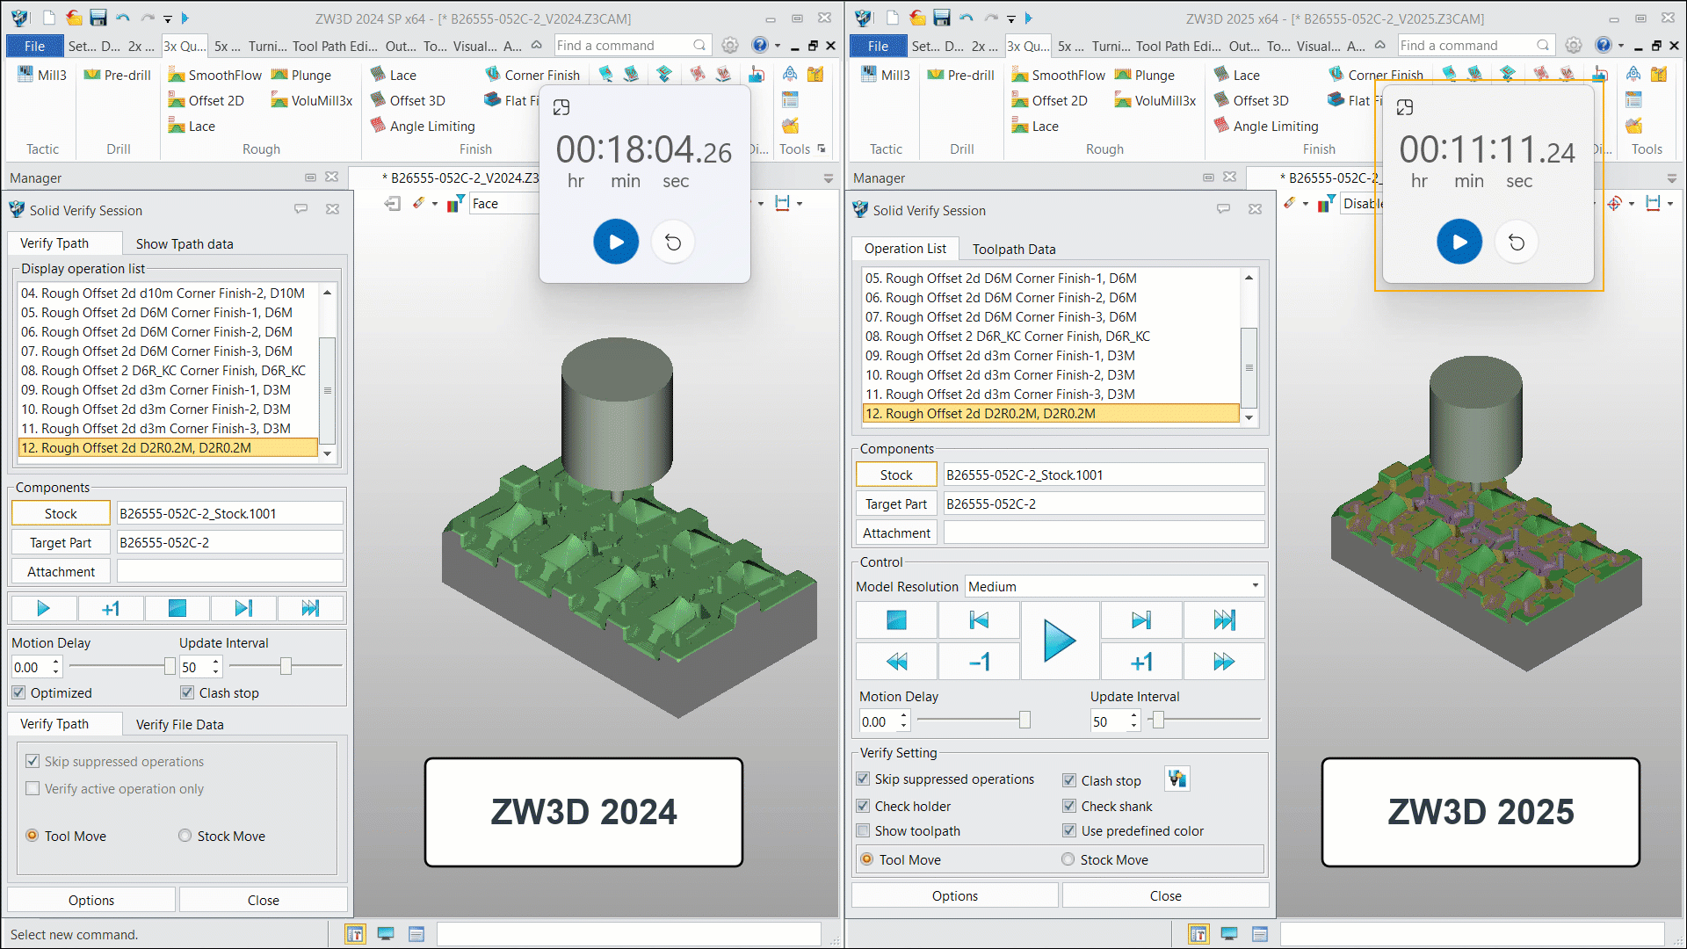The height and width of the screenshot is (949, 1687).
Task: Open File menu in ZW3D 2025
Action: [879, 46]
